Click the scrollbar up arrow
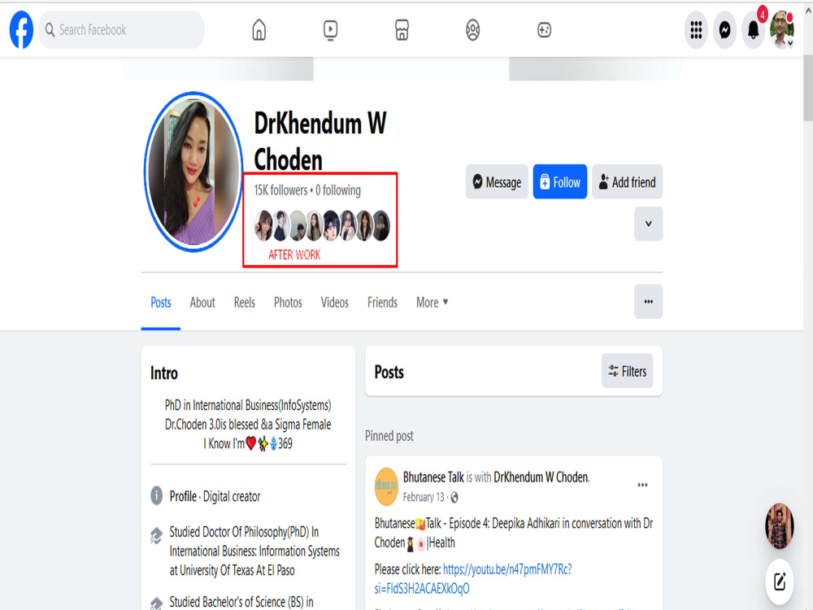The image size is (813, 610). click(x=808, y=10)
